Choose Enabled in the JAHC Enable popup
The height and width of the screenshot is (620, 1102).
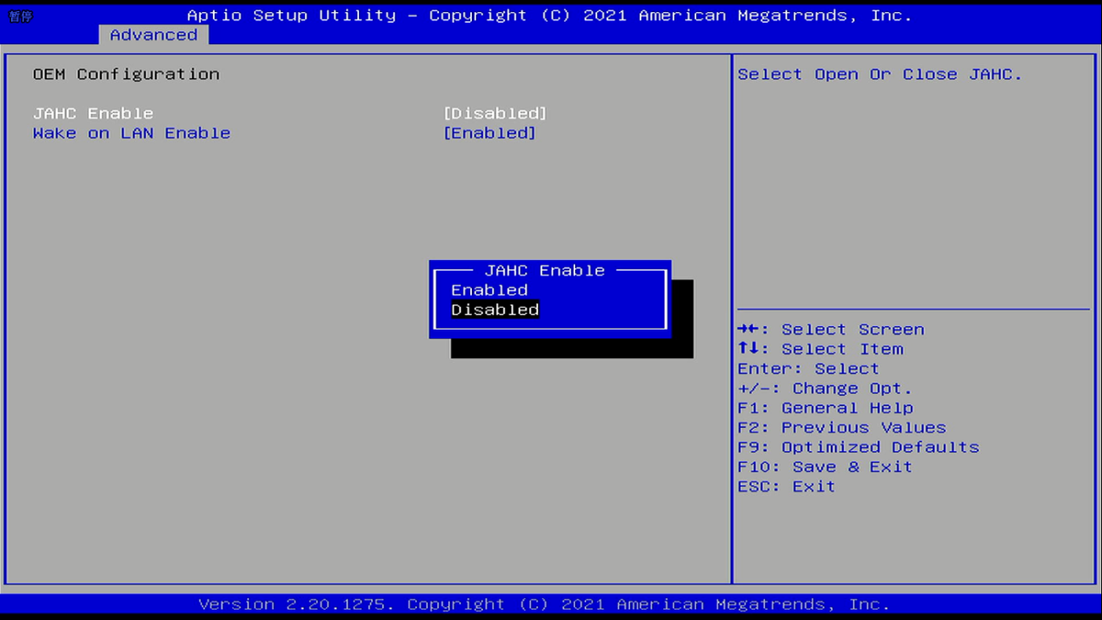489,290
